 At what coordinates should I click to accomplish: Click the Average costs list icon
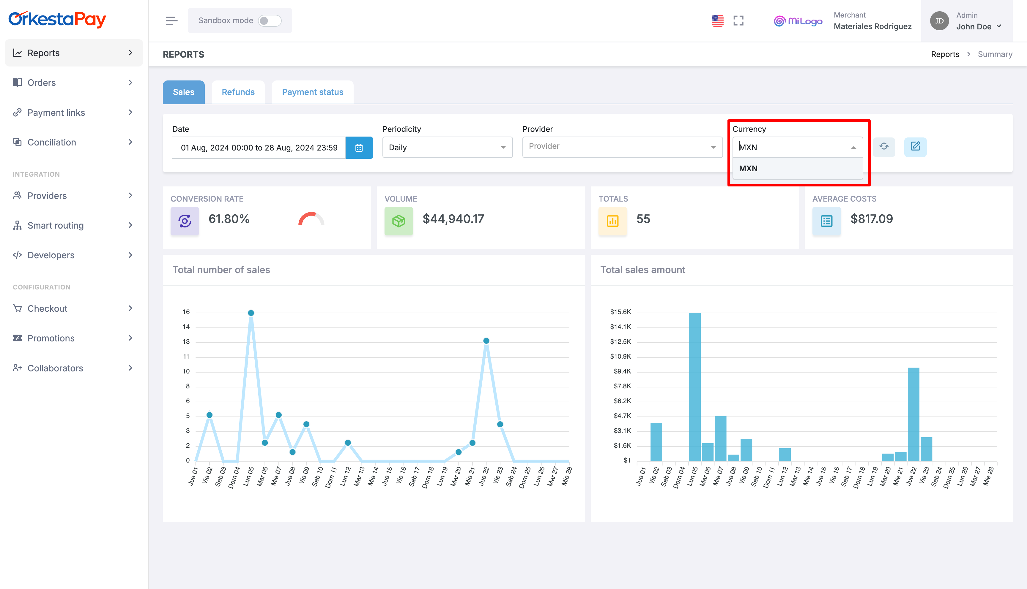click(x=826, y=221)
